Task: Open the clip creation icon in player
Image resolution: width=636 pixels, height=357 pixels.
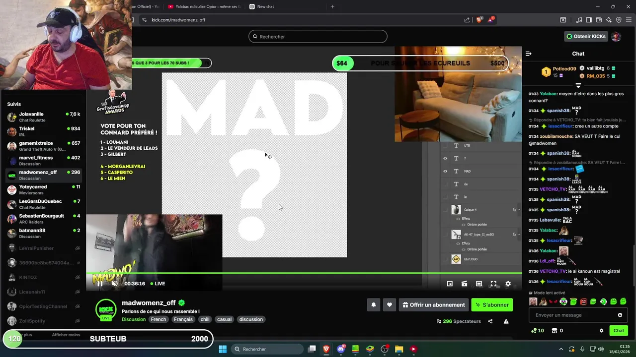Action: coord(464,284)
